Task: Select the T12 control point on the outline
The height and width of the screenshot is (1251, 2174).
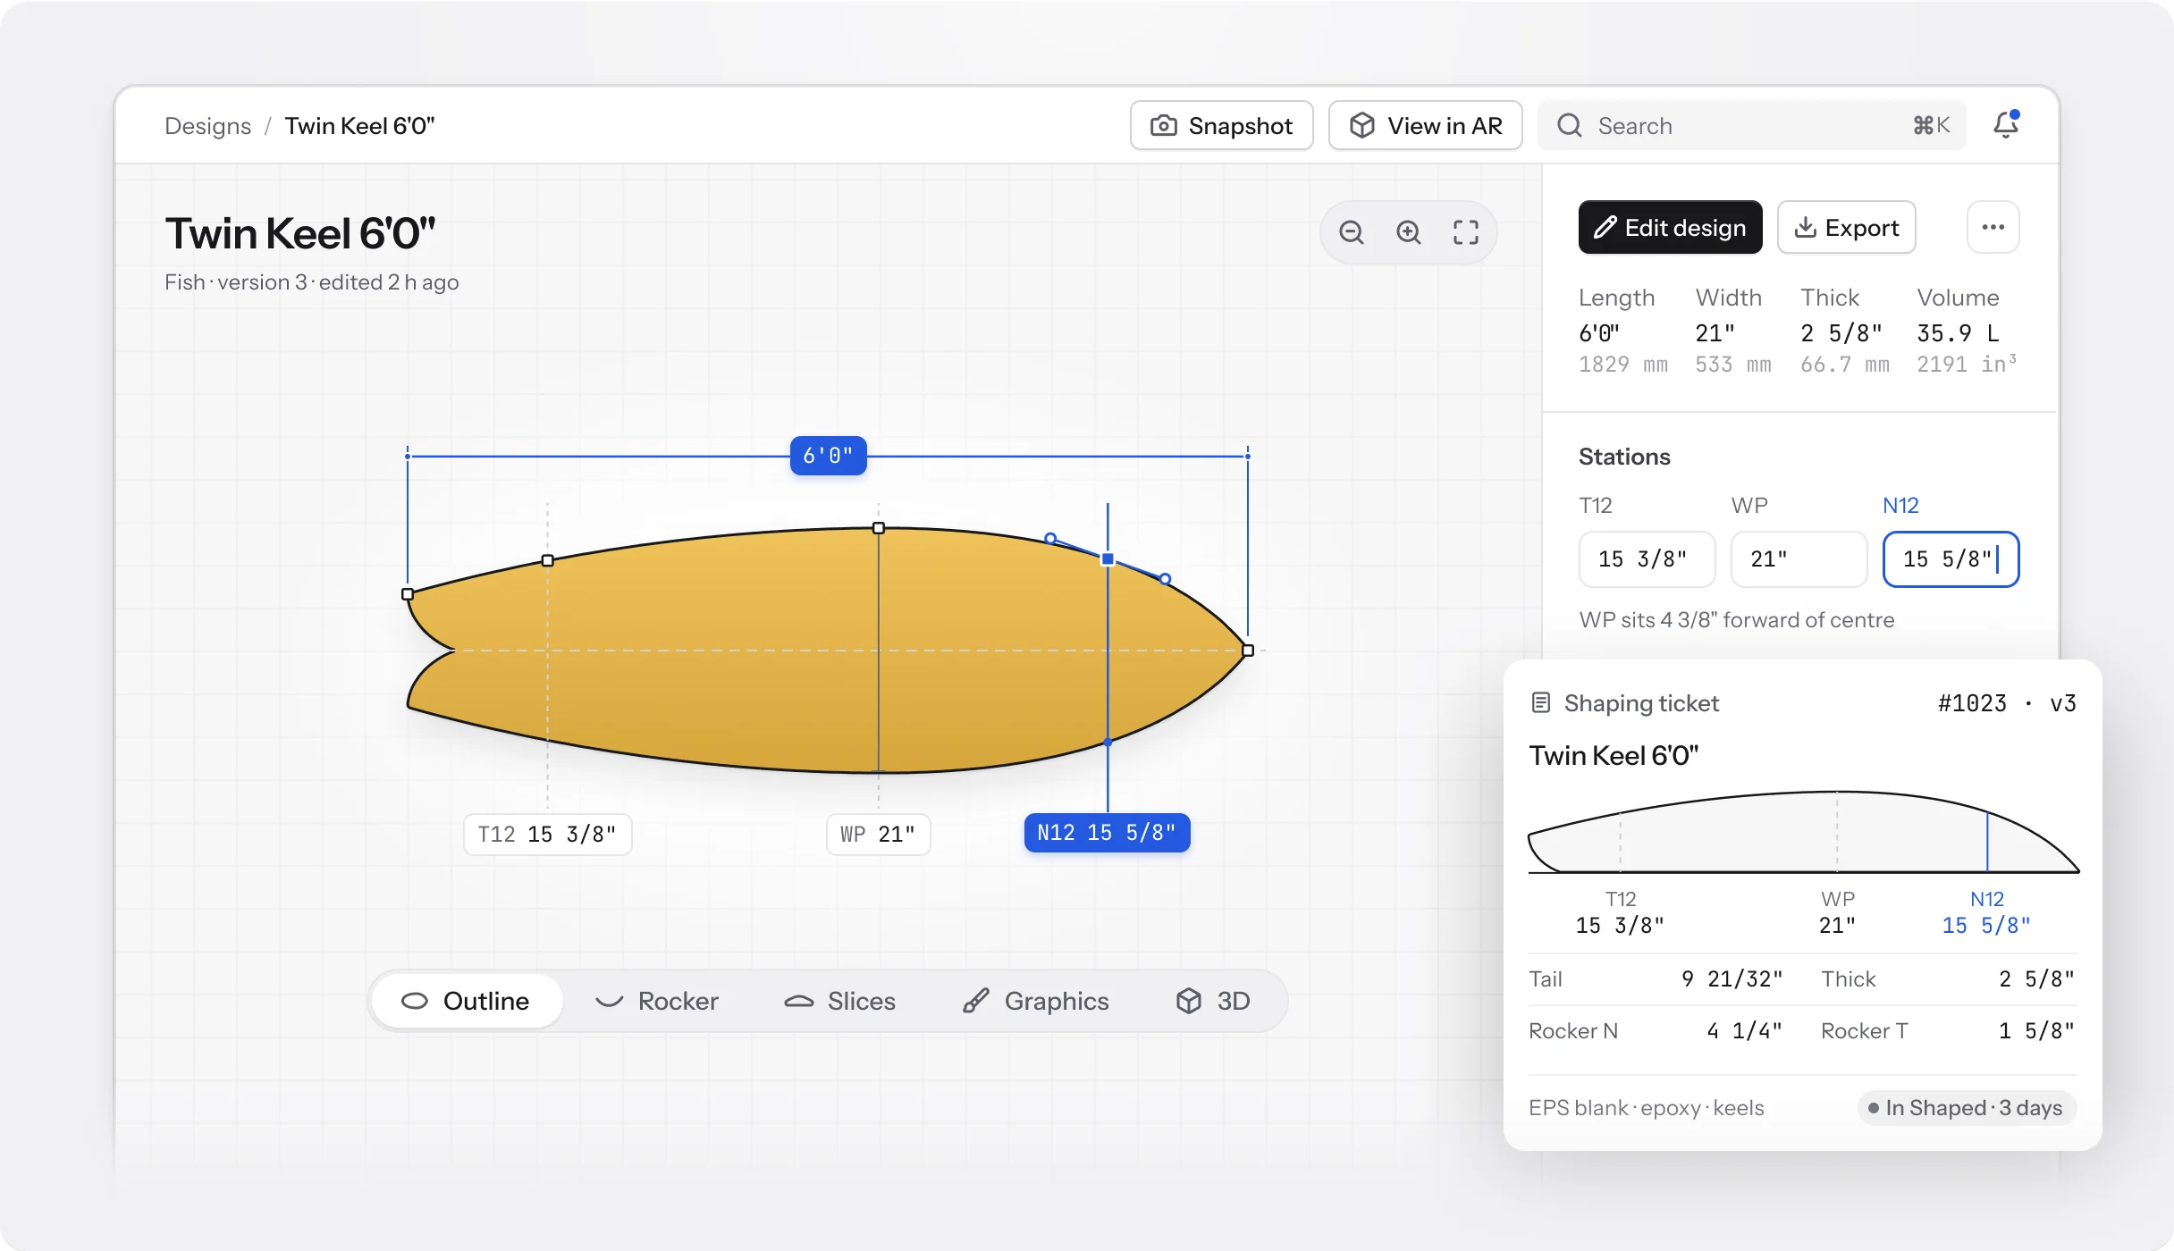Action: (548, 560)
